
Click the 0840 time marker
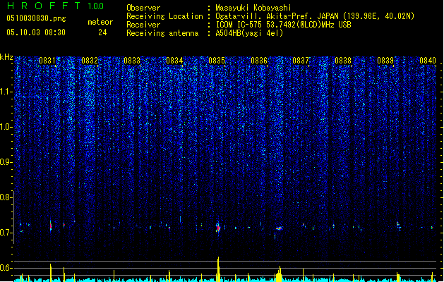tap(428, 61)
